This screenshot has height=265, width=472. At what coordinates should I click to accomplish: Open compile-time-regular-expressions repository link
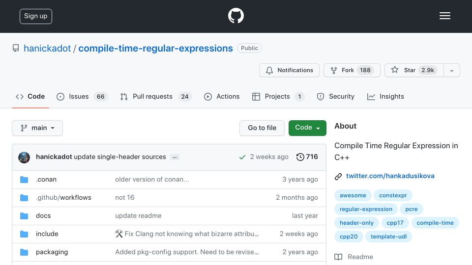(x=155, y=49)
